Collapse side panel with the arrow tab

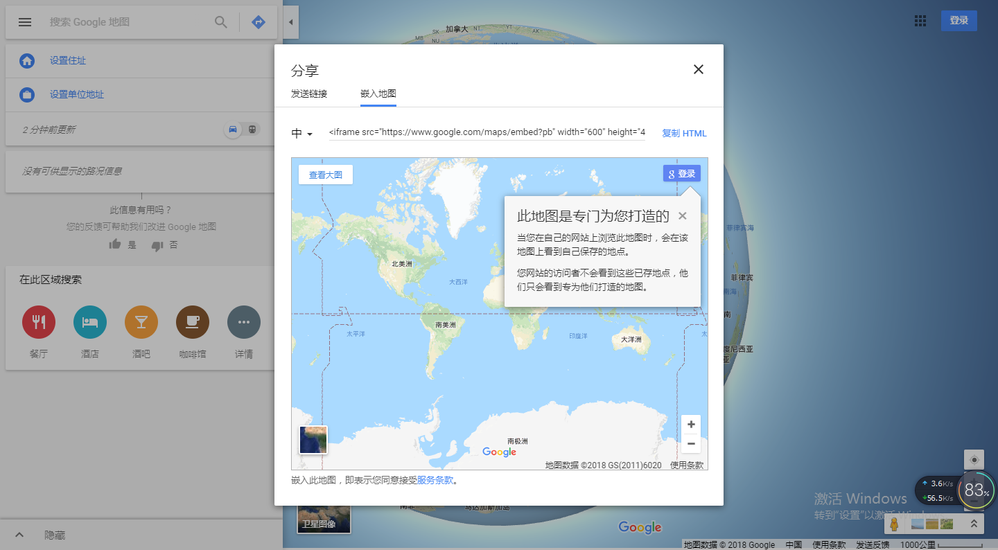290,22
